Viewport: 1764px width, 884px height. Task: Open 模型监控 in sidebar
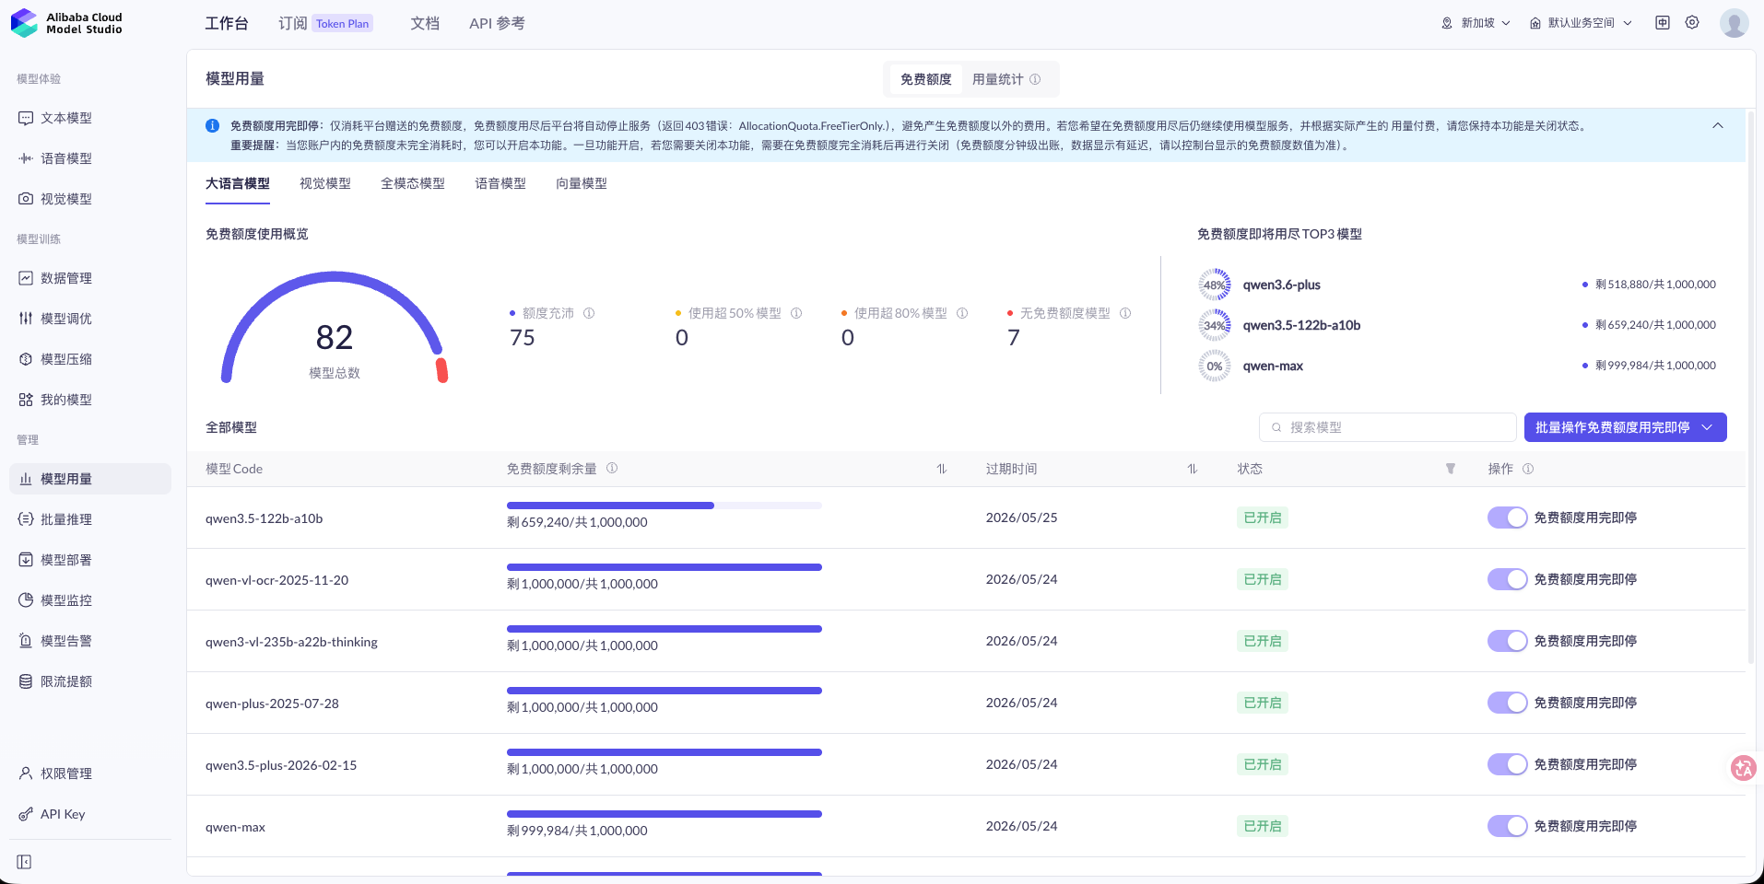[x=89, y=600]
